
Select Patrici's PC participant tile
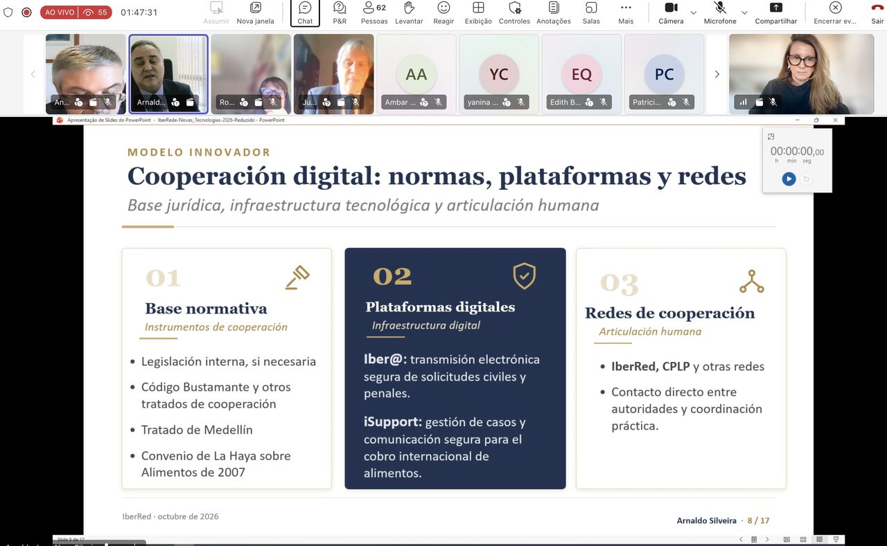[664, 74]
